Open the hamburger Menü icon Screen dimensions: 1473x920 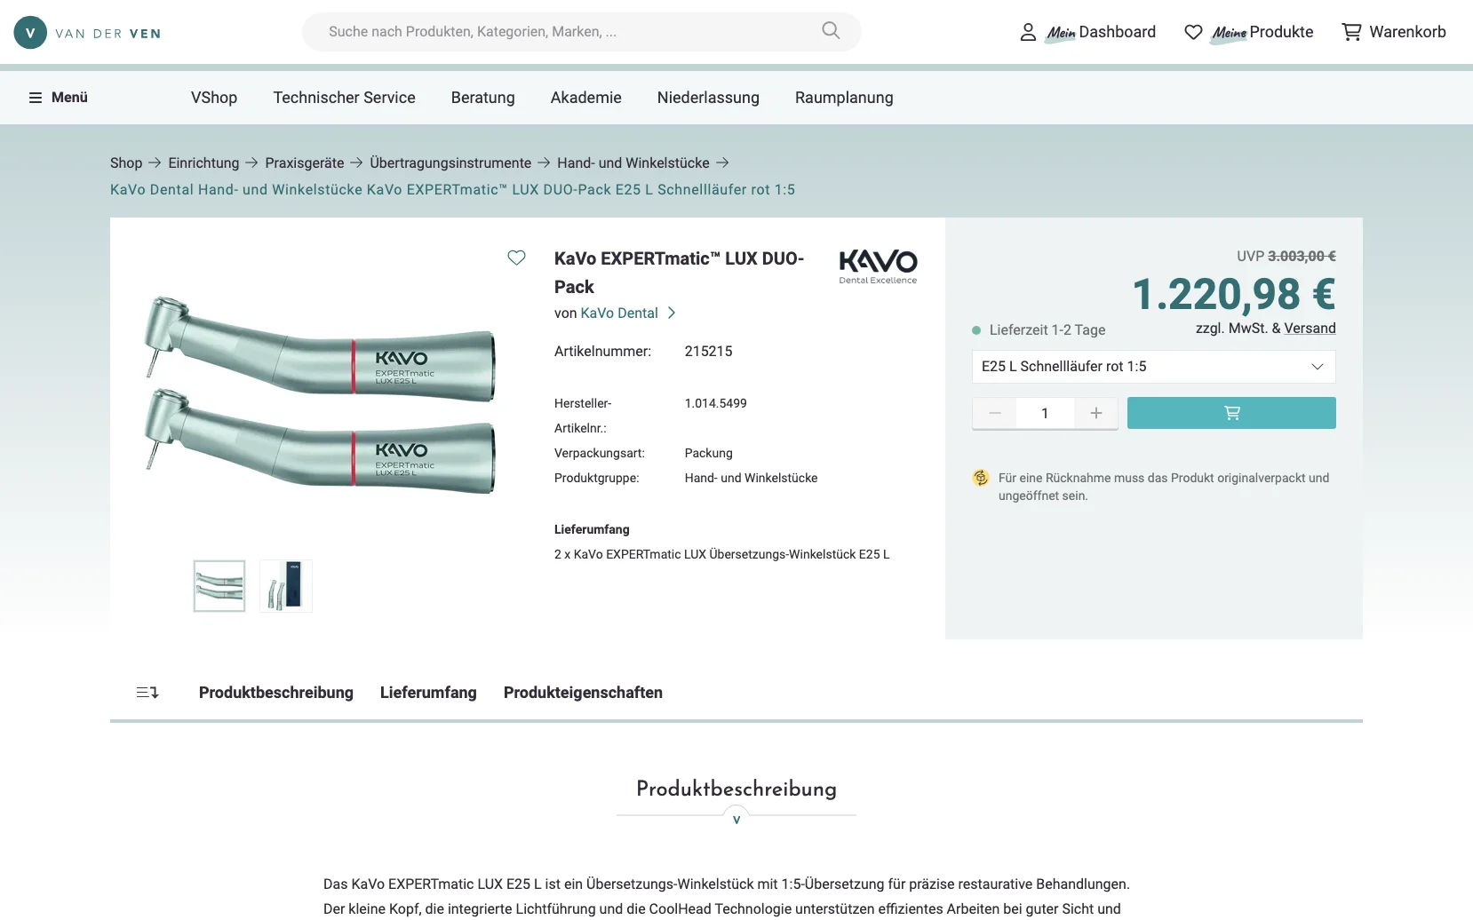(x=36, y=98)
